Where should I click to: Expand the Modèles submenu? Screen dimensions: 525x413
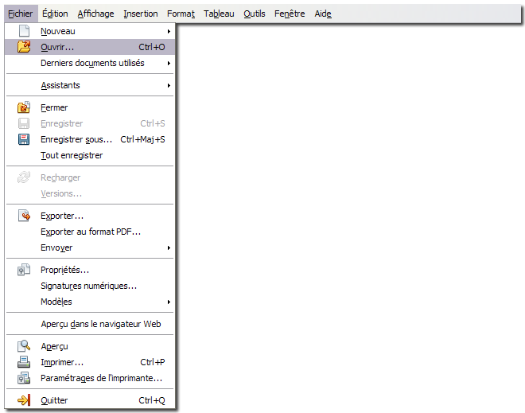click(169, 302)
